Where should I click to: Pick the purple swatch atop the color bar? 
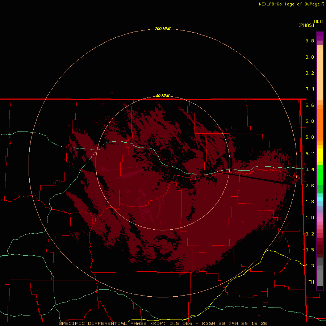[x=320, y=36]
